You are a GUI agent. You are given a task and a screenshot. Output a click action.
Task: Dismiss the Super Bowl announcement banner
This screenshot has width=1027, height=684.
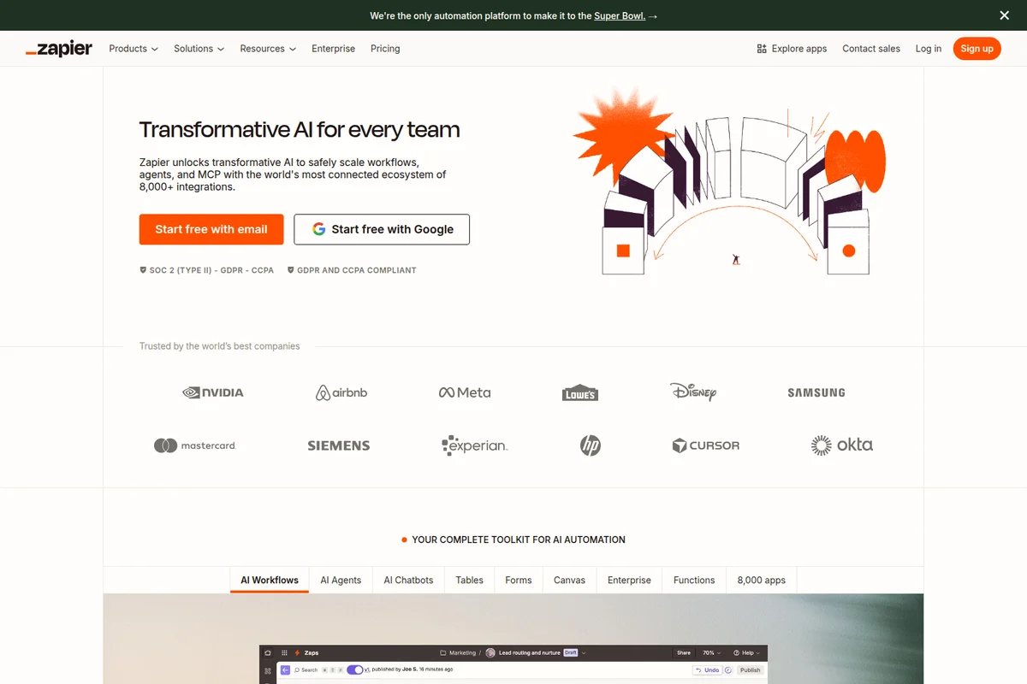click(1004, 15)
